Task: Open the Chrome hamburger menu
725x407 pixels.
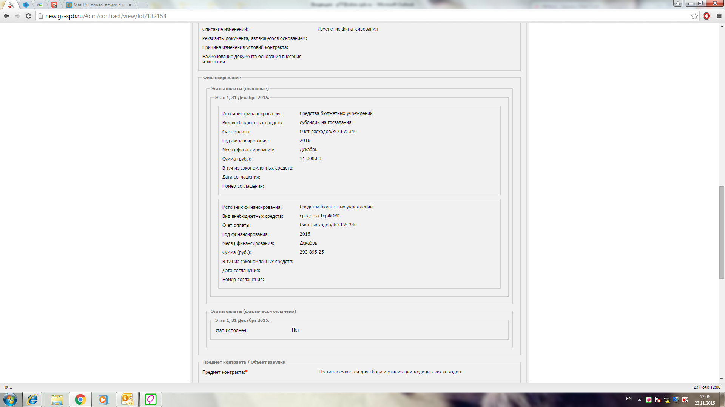Action: click(x=719, y=16)
